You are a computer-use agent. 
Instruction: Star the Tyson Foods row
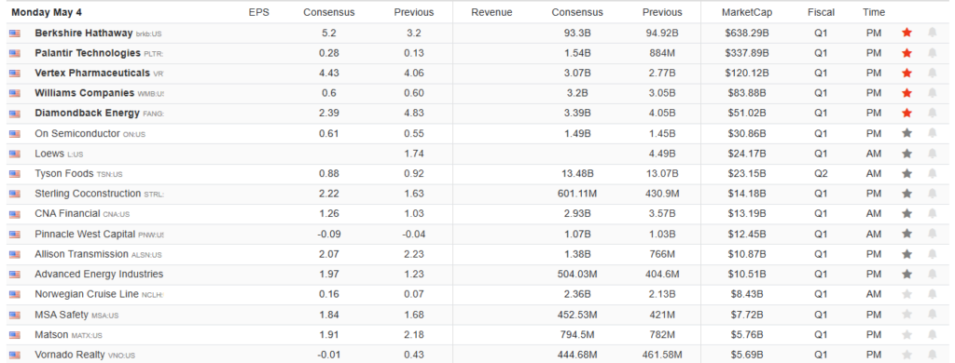(907, 174)
